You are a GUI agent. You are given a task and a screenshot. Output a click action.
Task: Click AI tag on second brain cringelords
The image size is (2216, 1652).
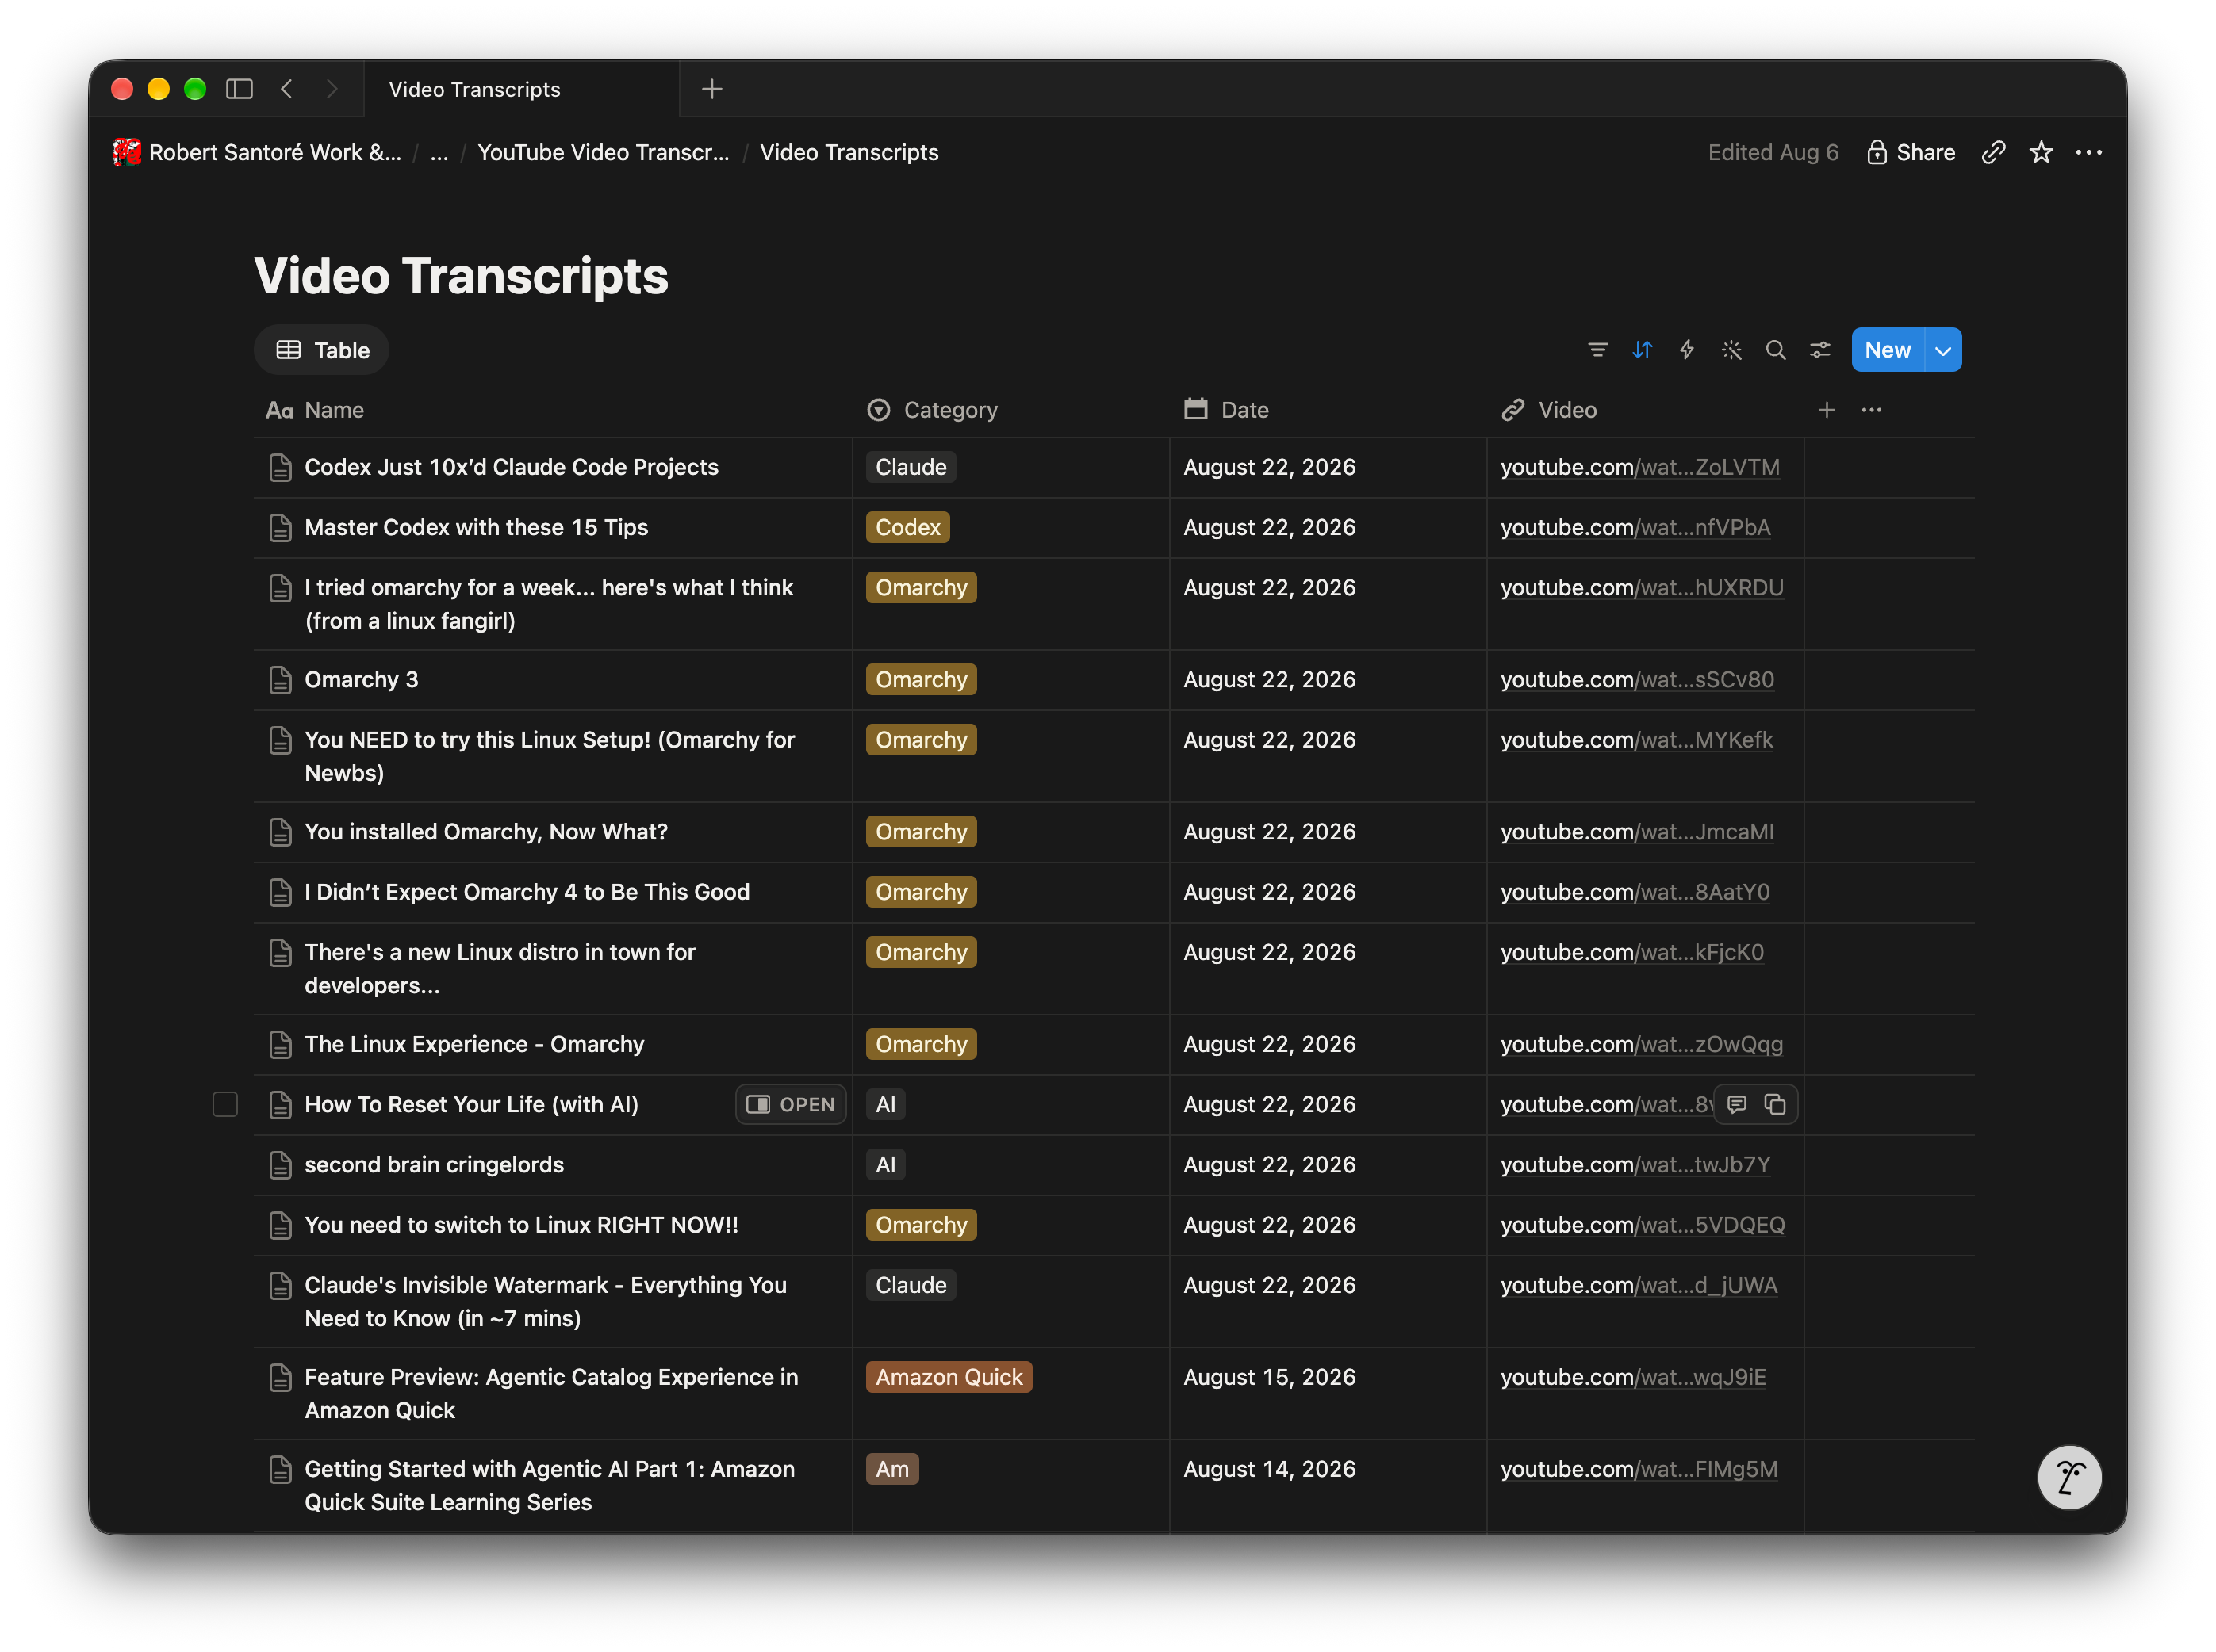pyautogui.click(x=885, y=1165)
